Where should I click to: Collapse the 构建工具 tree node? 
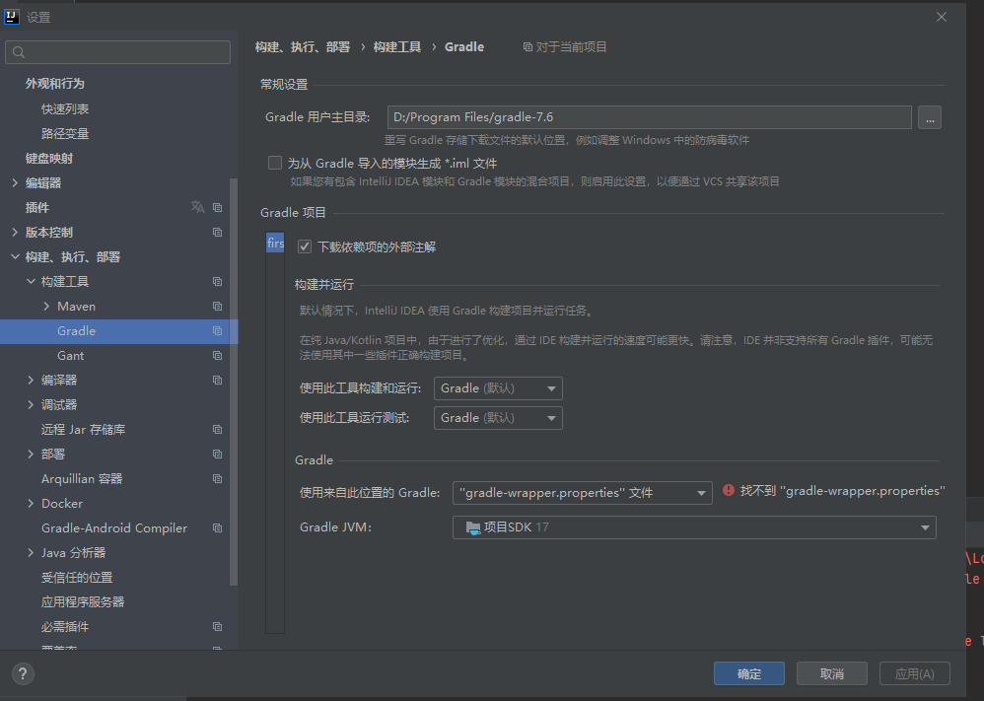point(31,282)
